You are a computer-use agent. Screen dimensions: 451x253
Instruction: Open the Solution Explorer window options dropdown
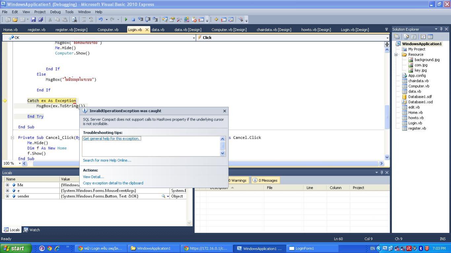436,29
